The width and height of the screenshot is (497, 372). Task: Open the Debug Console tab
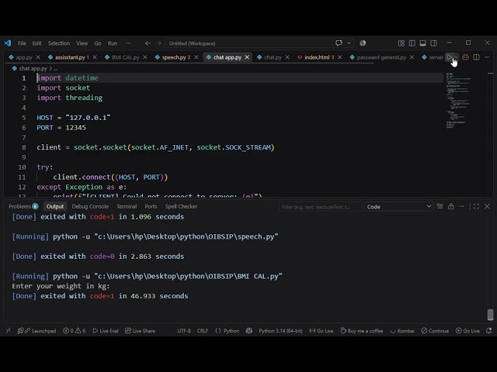90,206
